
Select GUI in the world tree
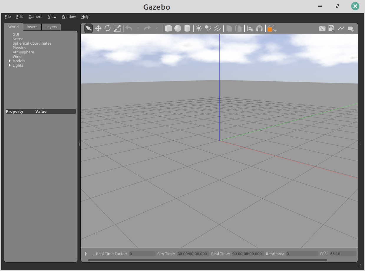(x=16, y=34)
